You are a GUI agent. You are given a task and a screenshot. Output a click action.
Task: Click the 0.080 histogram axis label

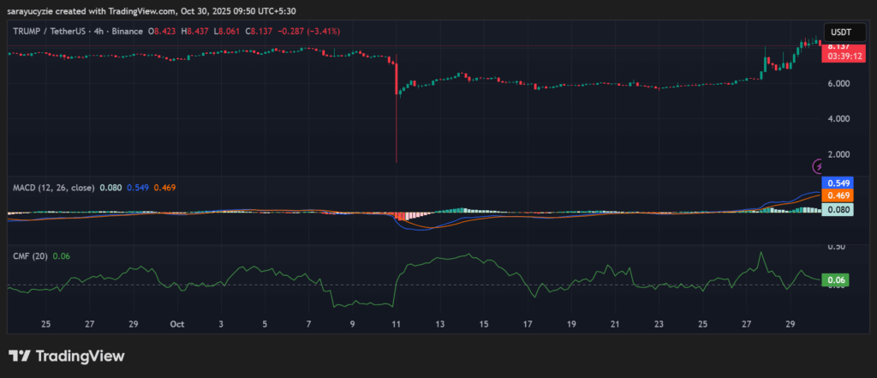coord(836,208)
